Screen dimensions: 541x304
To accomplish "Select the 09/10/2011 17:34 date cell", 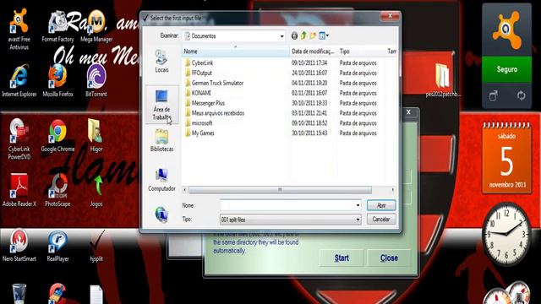I will pos(309,63).
